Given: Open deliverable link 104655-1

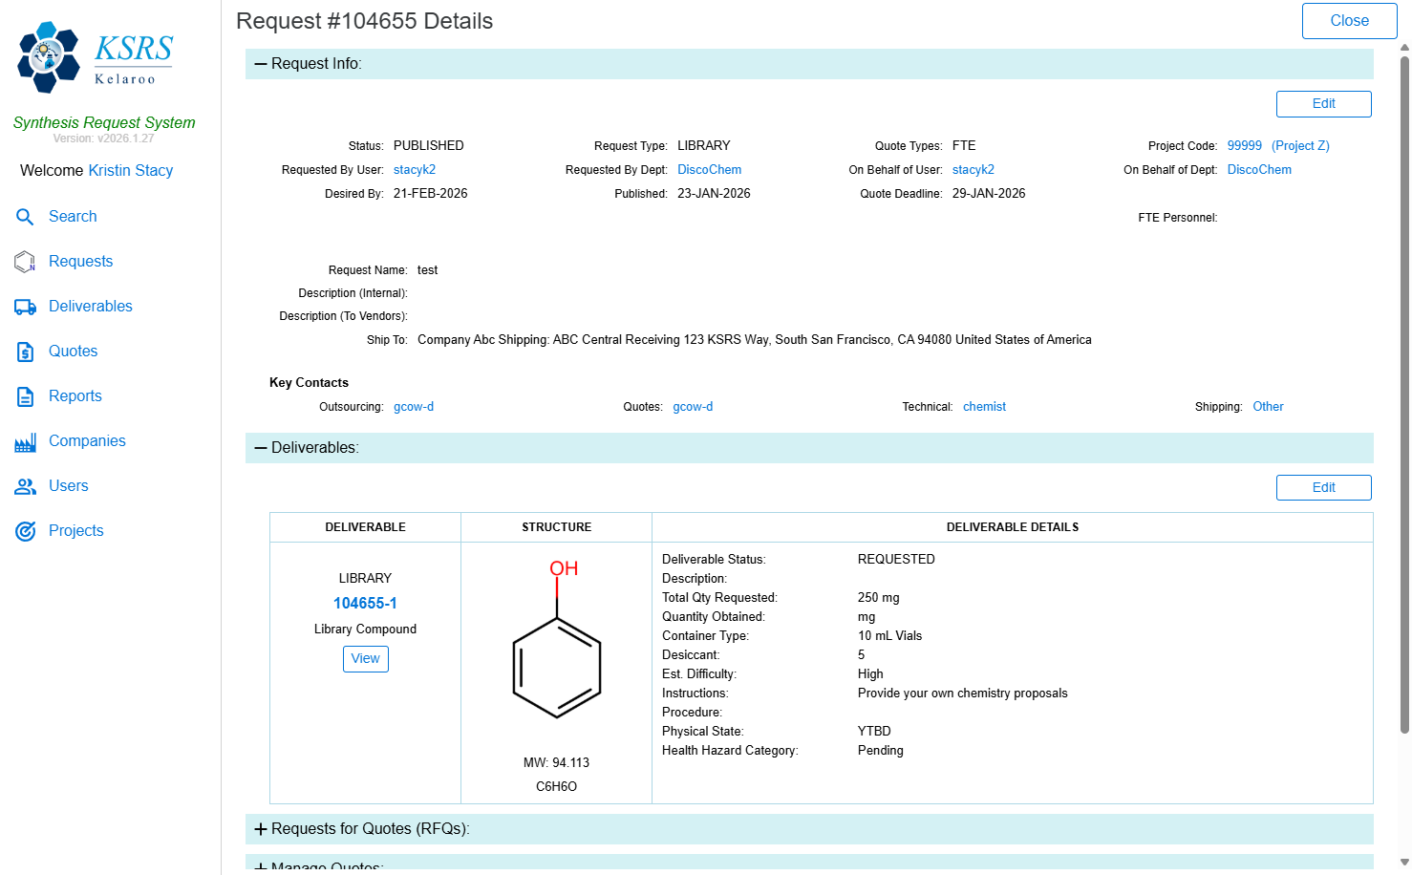Looking at the screenshot, I should coord(365,604).
